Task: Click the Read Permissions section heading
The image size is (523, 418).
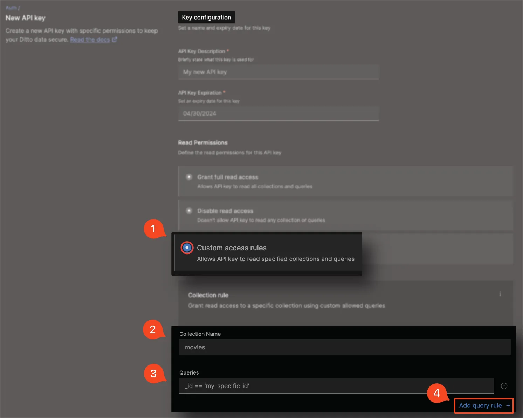Action: 203,143
